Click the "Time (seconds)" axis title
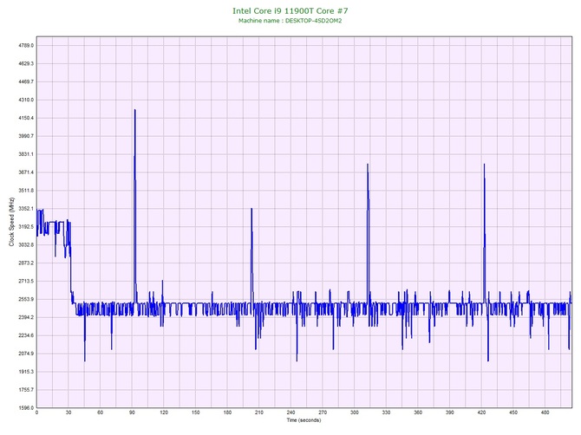Screen dimensions: 581x435 tap(304, 420)
